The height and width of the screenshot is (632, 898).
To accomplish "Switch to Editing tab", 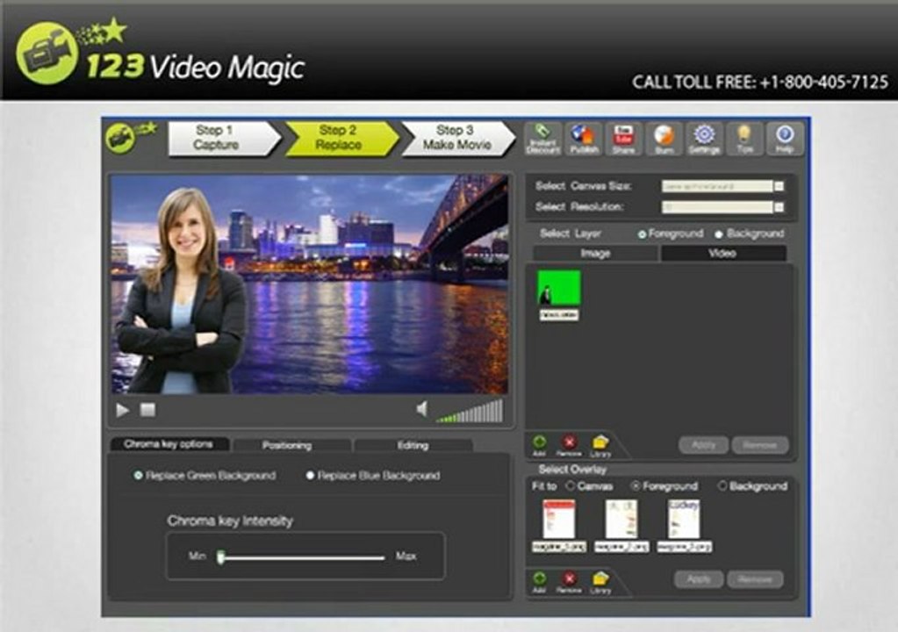I will pos(413,445).
